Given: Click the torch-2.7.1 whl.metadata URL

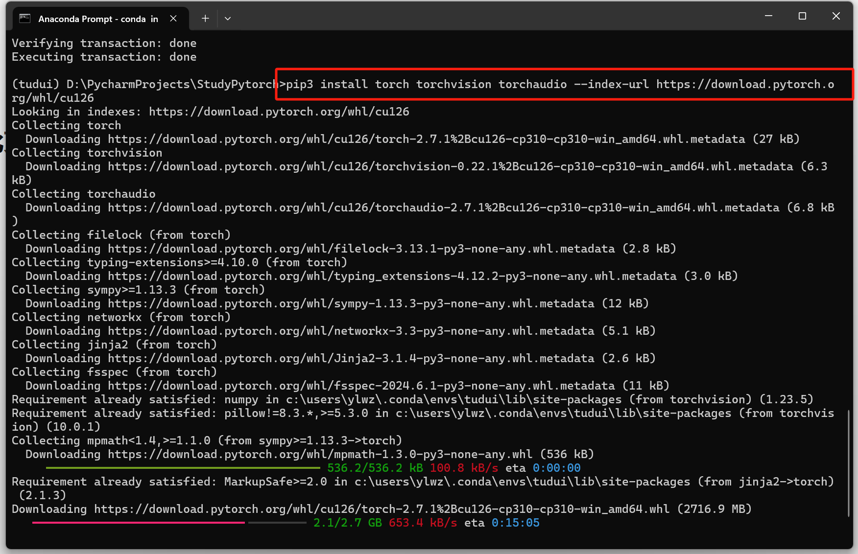Looking at the screenshot, I should [427, 139].
